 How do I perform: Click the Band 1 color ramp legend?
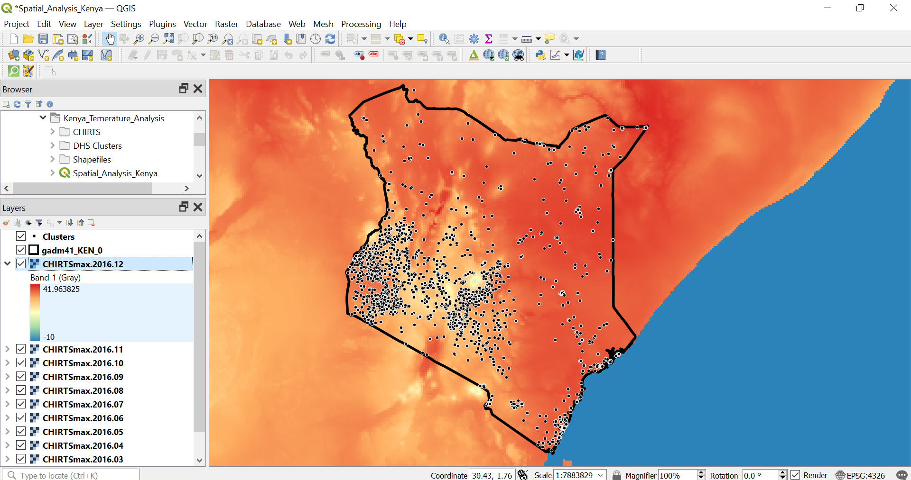(x=35, y=313)
